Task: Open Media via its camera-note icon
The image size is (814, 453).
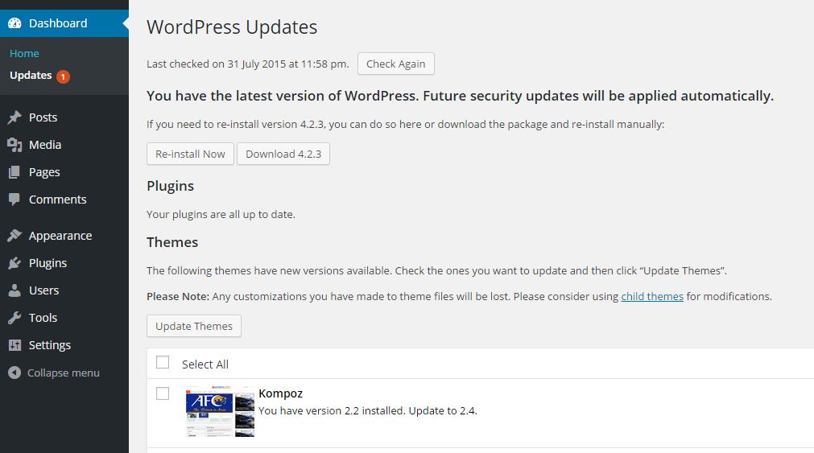Action: pos(14,145)
